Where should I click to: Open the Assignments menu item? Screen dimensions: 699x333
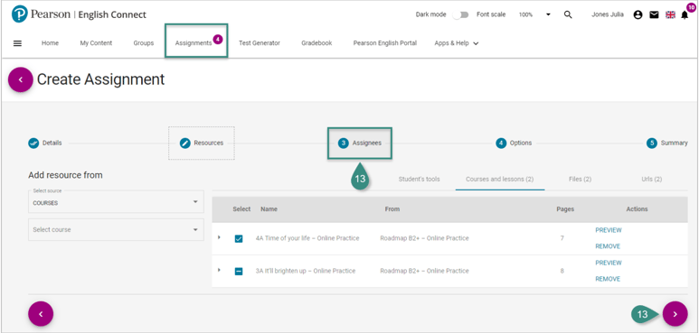pyautogui.click(x=194, y=43)
